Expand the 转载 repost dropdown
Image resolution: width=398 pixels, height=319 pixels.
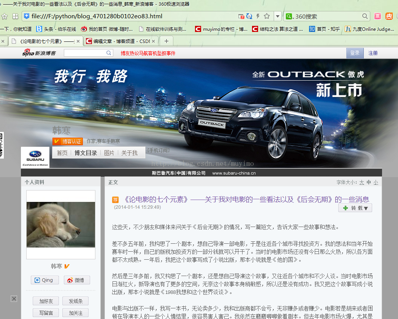[x=355, y=208]
